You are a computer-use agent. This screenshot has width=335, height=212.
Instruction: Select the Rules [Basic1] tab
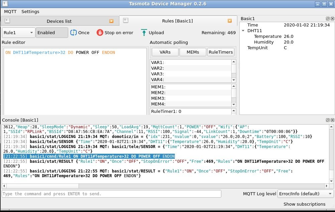pos(178,21)
